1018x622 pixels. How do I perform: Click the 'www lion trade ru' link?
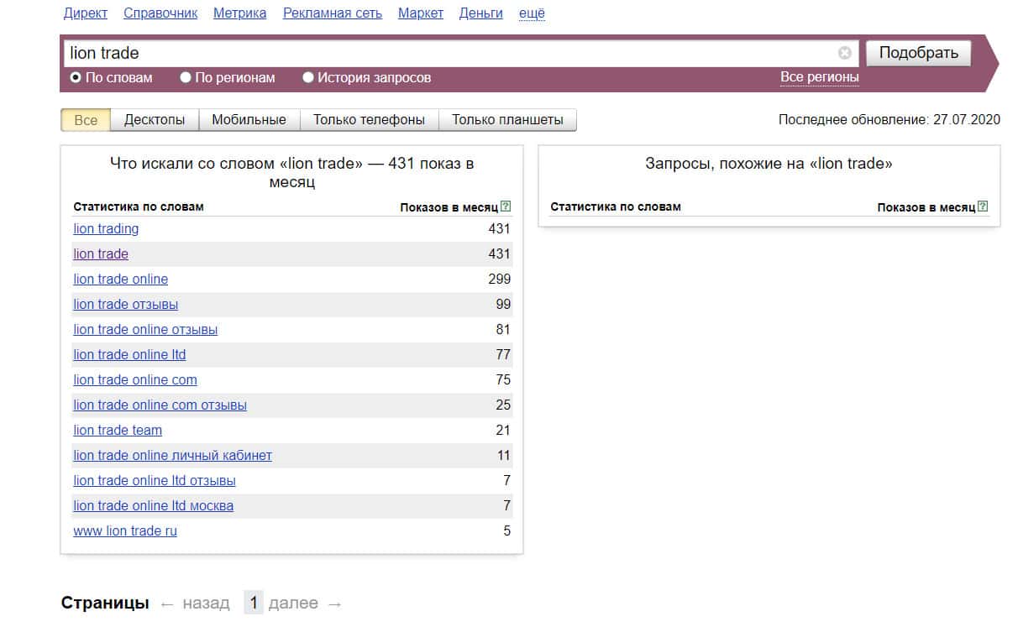124,531
